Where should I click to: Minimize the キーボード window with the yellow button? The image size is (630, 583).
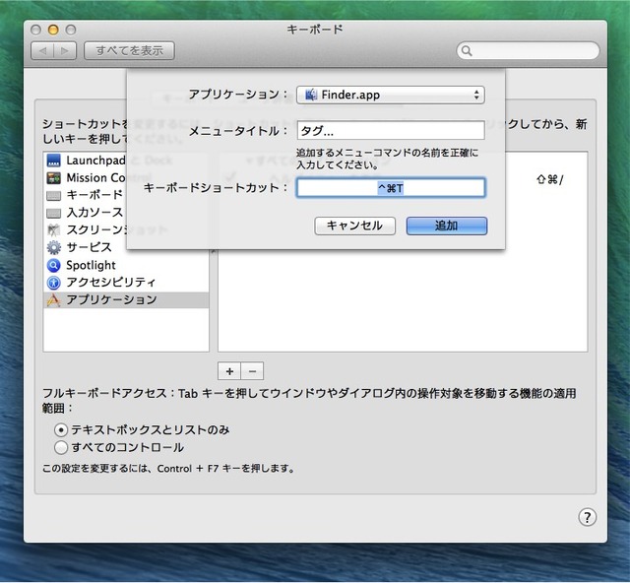(53, 30)
